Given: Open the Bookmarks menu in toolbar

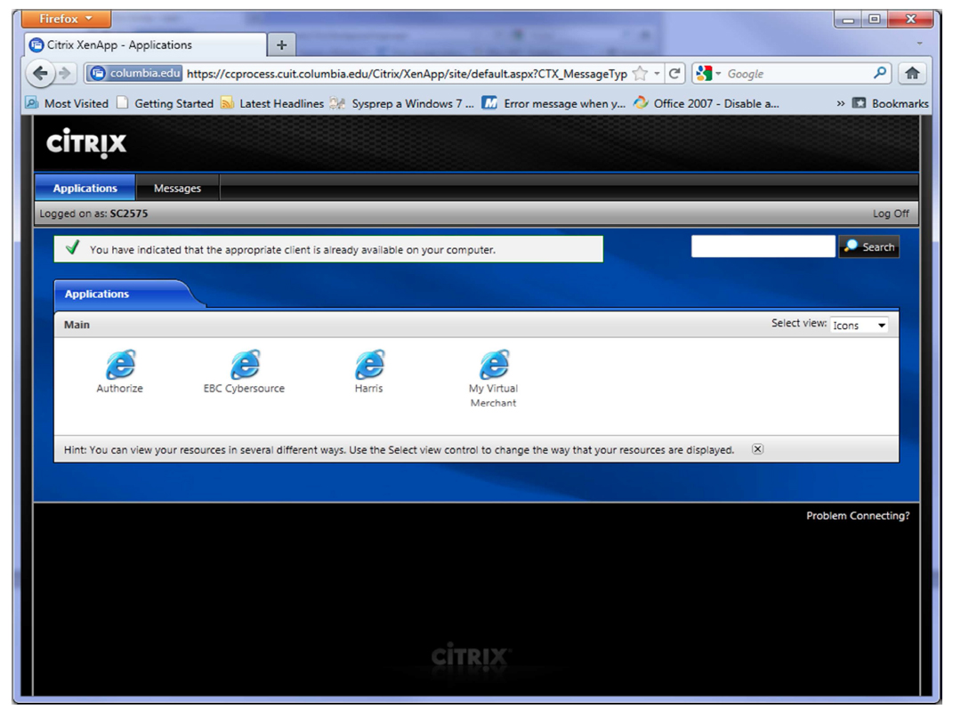Looking at the screenshot, I should [891, 103].
